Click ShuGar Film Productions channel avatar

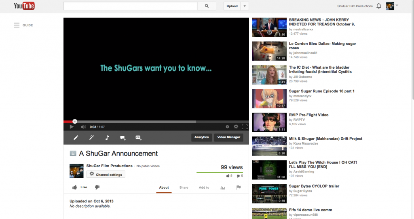pos(76,171)
